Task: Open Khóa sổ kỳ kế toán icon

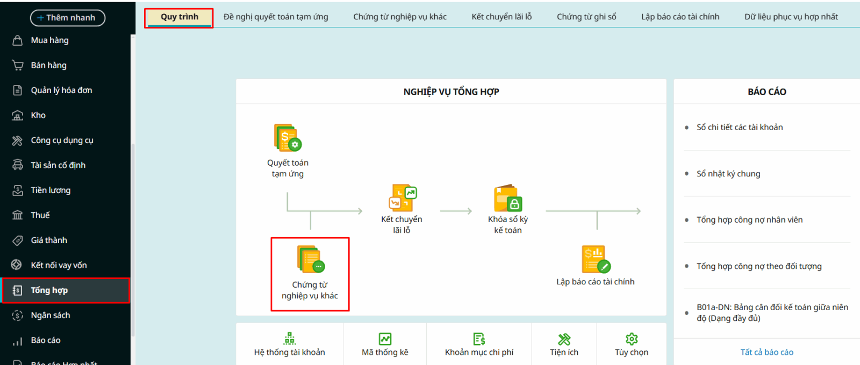Action: tap(507, 198)
